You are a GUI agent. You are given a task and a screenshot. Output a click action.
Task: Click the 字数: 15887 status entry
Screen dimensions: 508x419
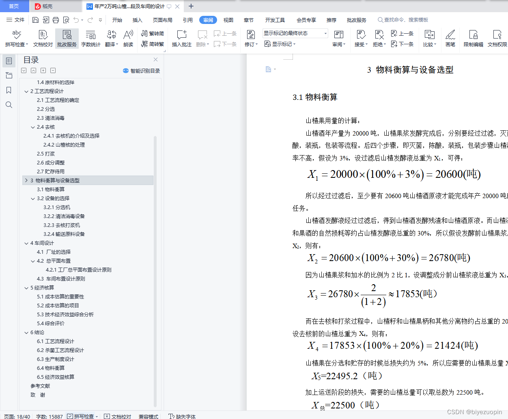click(50, 416)
